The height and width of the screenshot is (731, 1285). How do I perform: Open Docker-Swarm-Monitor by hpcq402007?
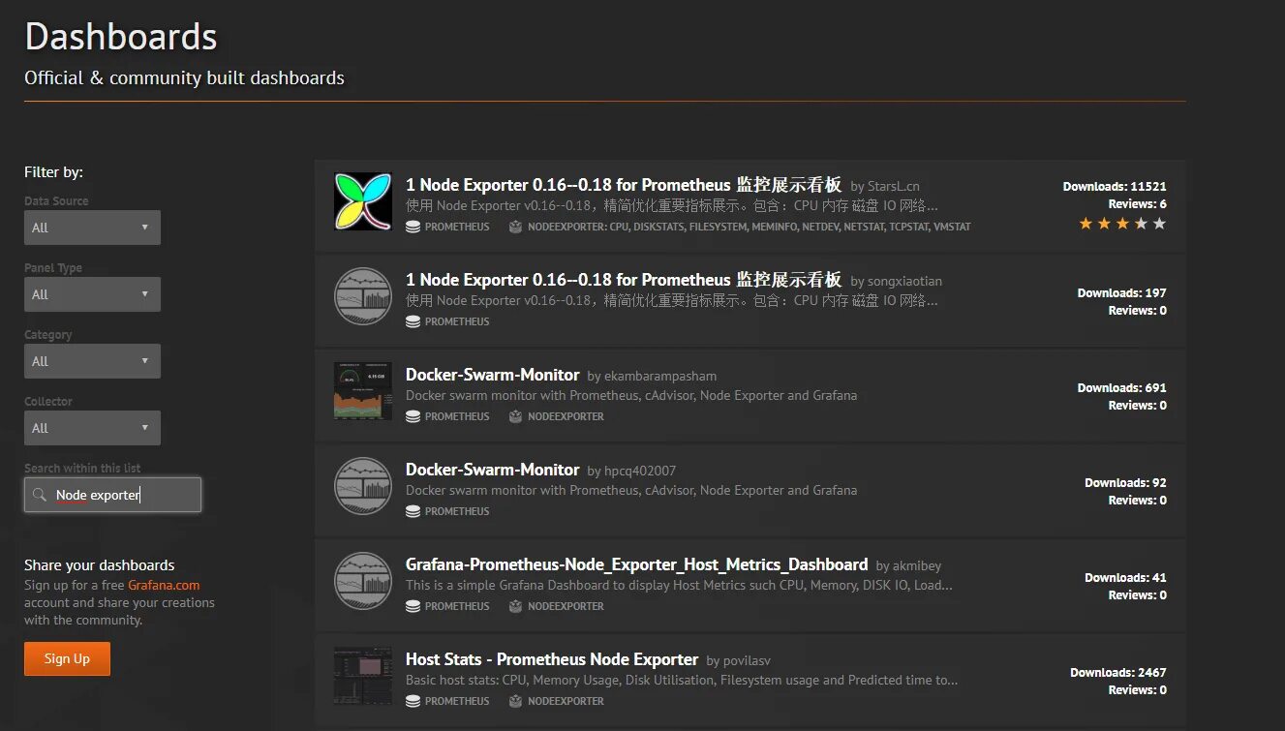[492, 470]
